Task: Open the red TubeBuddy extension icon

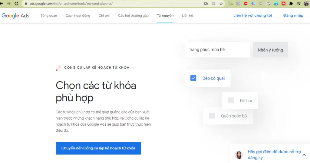Action: [x=283, y=4]
